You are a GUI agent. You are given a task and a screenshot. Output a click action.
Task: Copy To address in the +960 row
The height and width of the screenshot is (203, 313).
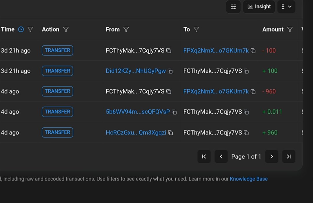tap(246, 133)
